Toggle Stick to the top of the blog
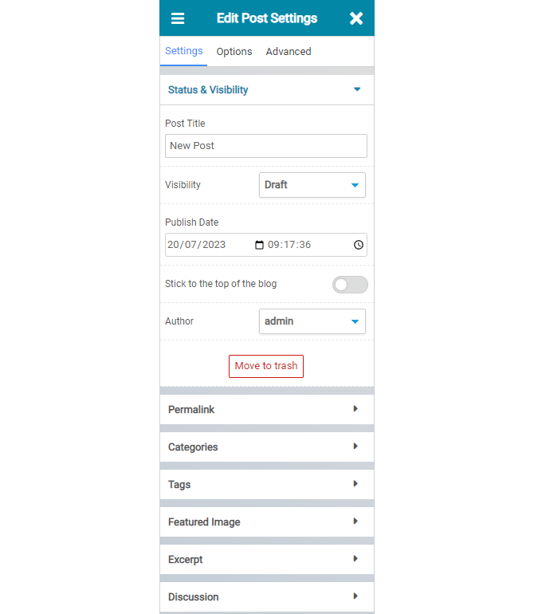The image size is (534, 614). tap(350, 285)
